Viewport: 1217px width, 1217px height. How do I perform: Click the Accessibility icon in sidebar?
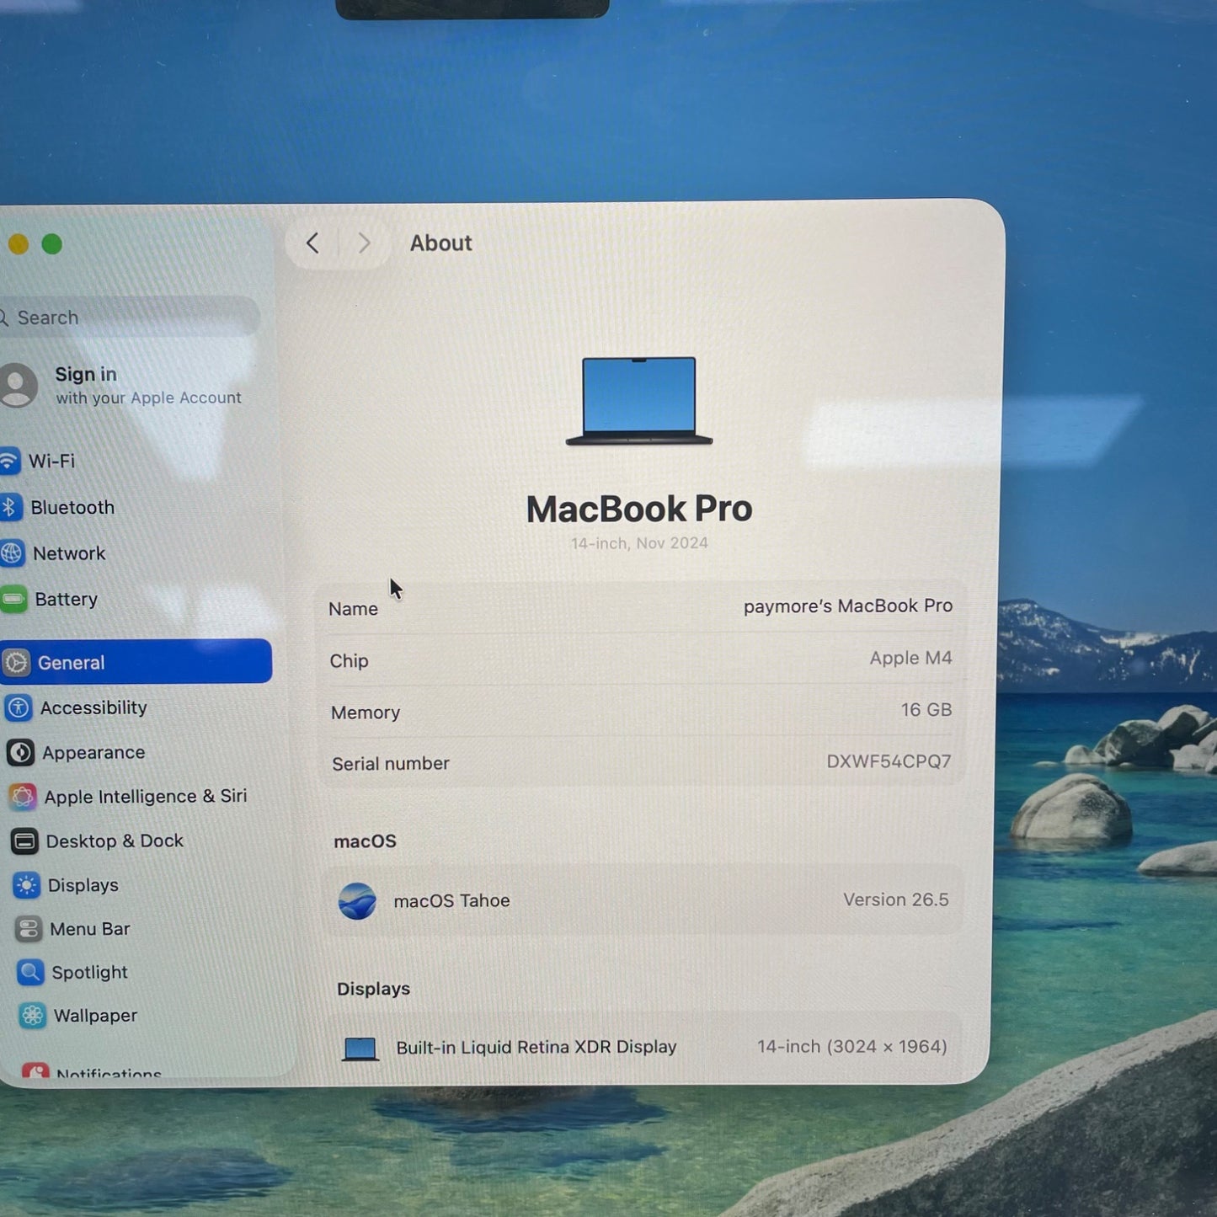pos(19,707)
